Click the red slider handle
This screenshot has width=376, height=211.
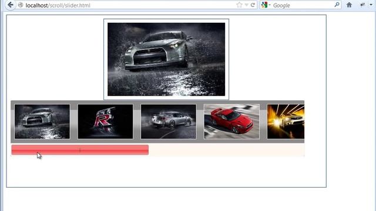(80, 150)
